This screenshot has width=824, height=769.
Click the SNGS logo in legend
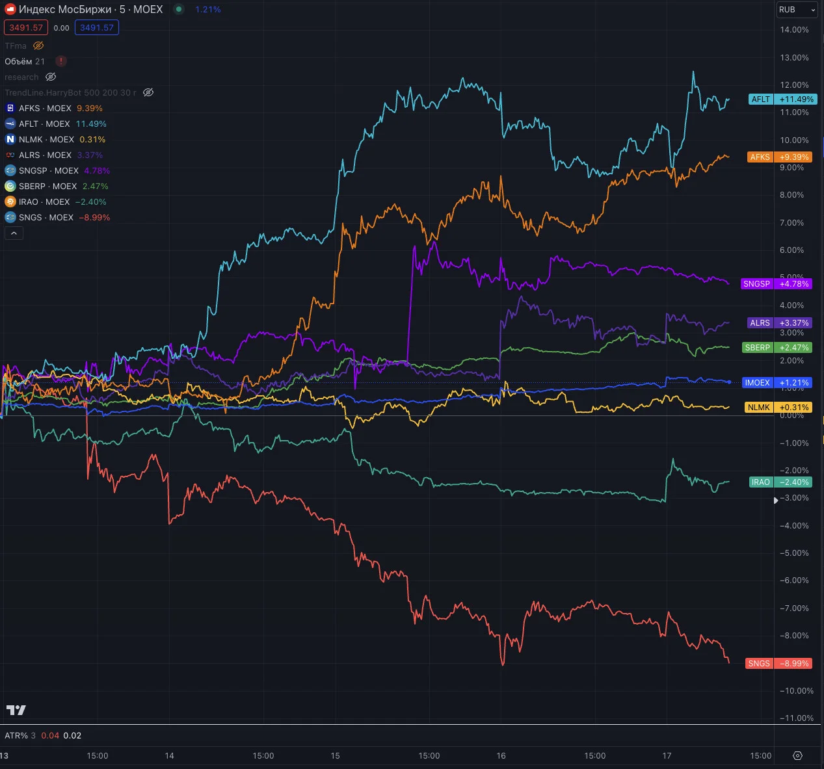[10, 217]
